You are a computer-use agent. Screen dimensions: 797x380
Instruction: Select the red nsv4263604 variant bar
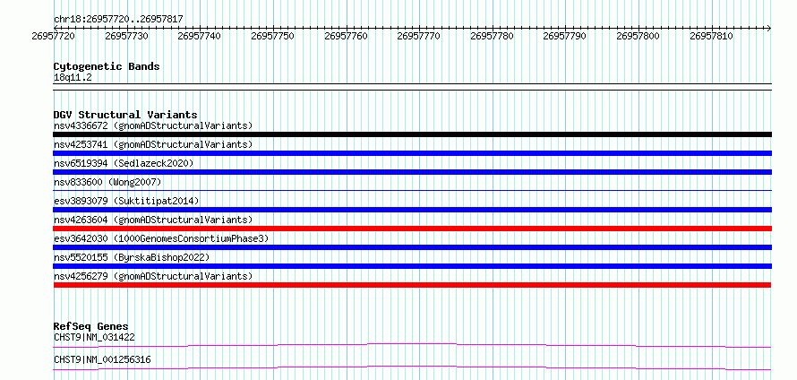click(412, 229)
